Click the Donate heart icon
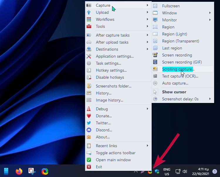Screen dimensions: 220x177 [89, 116]
